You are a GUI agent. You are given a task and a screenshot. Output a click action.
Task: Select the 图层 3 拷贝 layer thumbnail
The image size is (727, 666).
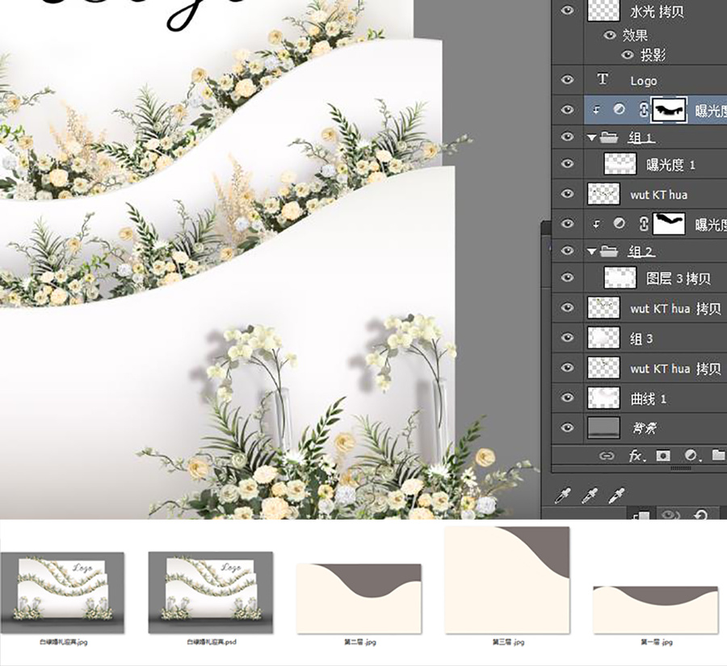pyautogui.click(x=620, y=277)
